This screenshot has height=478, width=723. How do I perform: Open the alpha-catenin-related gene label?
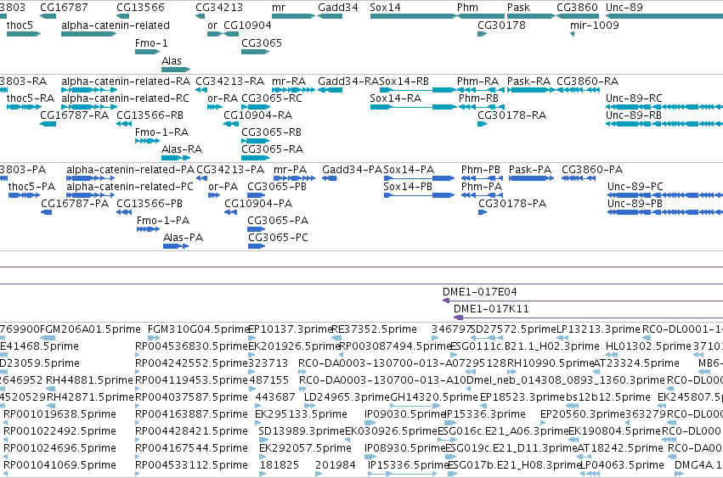click(116, 25)
